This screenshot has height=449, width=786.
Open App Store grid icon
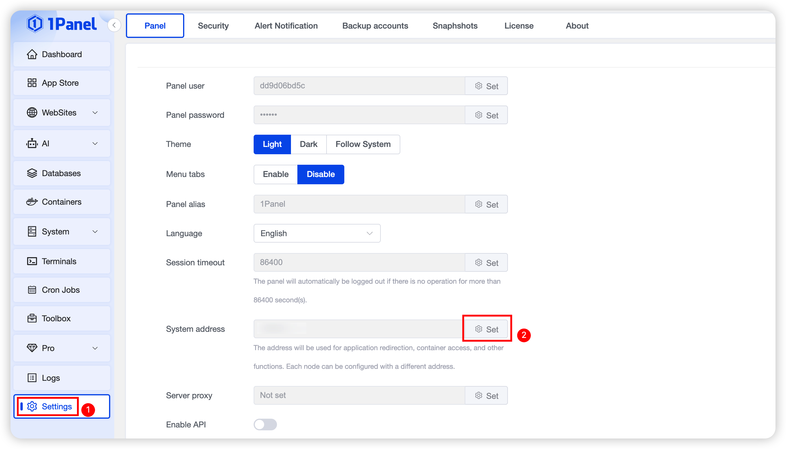point(32,83)
